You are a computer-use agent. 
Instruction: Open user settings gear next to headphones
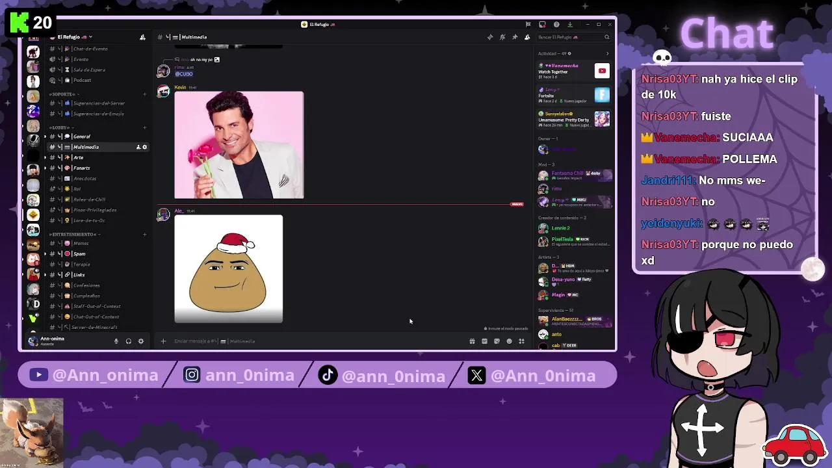pos(141,341)
